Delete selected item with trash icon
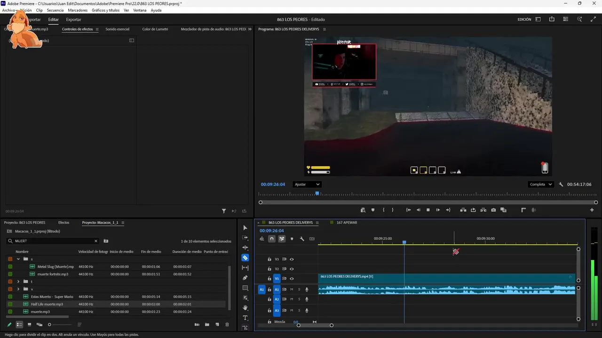 point(227,324)
